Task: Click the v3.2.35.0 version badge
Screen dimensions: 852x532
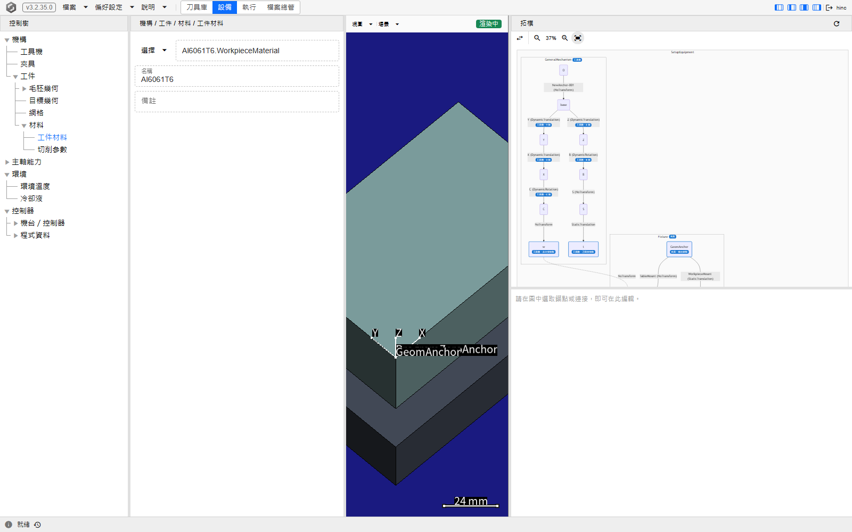Action: pyautogui.click(x=39, y=7)
